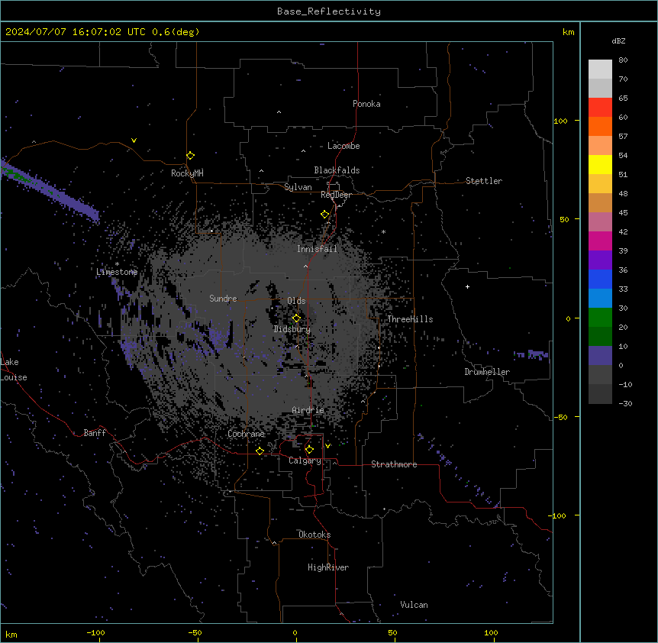Click the -50 tick label on vertical axis
The image size is (658, 643).
coord(560,417)
